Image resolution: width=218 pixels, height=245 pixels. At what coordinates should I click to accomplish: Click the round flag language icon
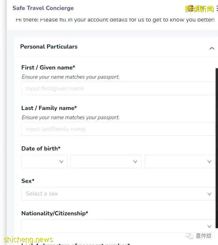pos(191,8)
